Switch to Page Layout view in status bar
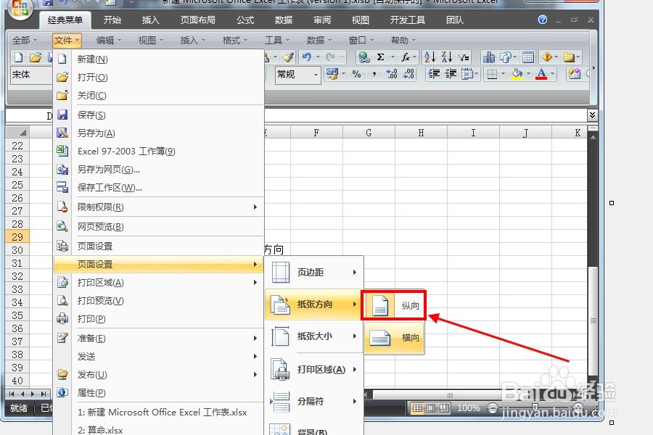The image size is (653, 435). coord(430,408)
